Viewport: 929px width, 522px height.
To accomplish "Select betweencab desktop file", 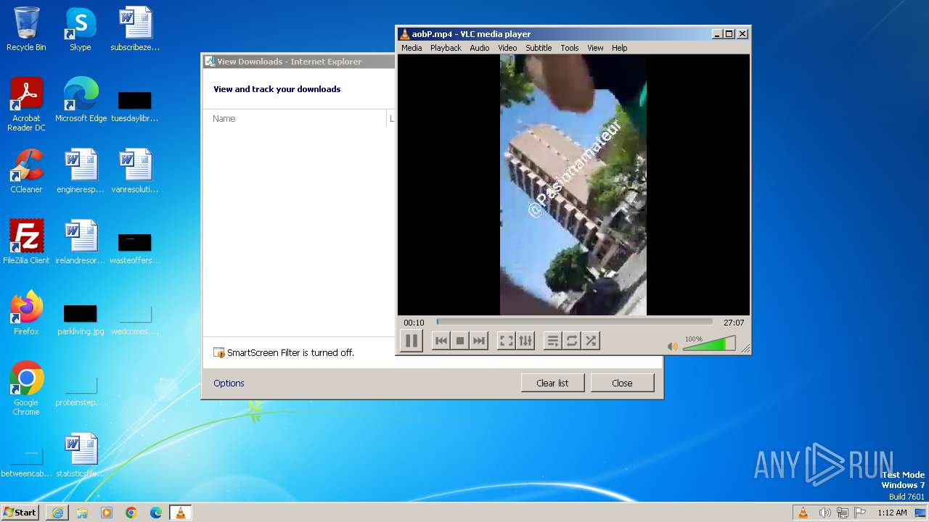I will (x=26, y=461).
